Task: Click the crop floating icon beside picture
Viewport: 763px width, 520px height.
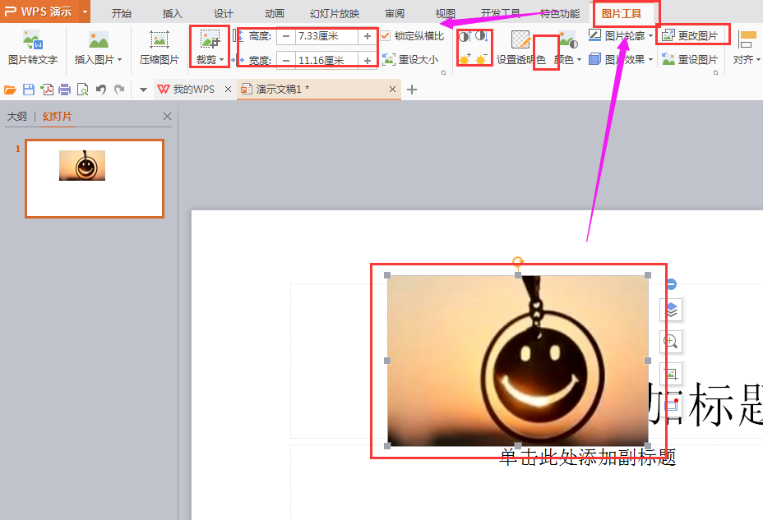Action: [671, 374]
